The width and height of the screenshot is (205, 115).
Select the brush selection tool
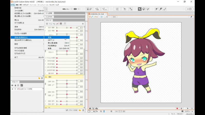[148, 9]
